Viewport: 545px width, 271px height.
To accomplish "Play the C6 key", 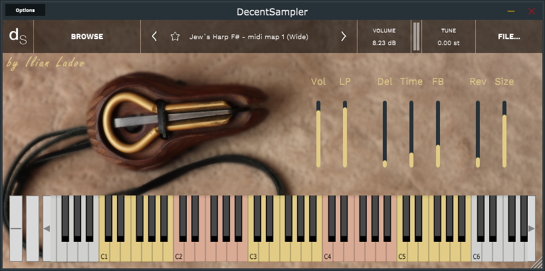I will click(476, 252).
